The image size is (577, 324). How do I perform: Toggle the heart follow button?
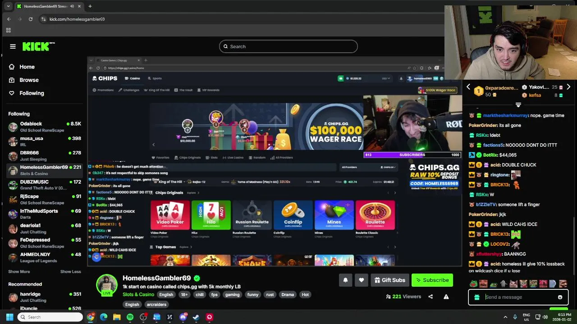point(361,280)
